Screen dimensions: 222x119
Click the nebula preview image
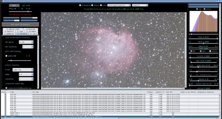pyautogui.click(x=113, y=50)
